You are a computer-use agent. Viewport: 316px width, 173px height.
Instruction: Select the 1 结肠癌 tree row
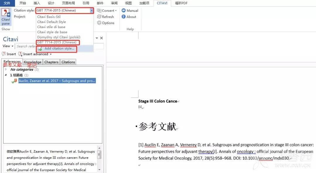[x=19, y=75]
